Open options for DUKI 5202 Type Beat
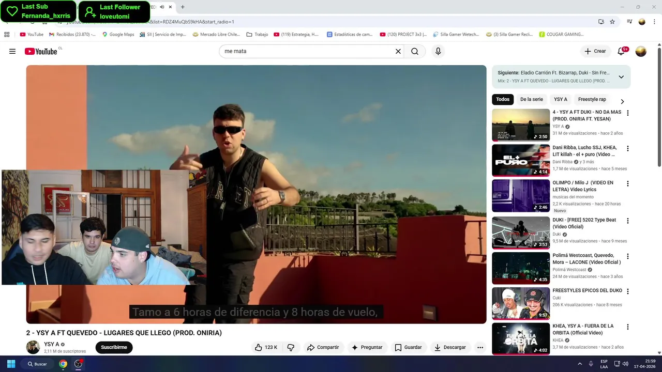This screenshot has height=372, width=662. (x=628, y=221)
